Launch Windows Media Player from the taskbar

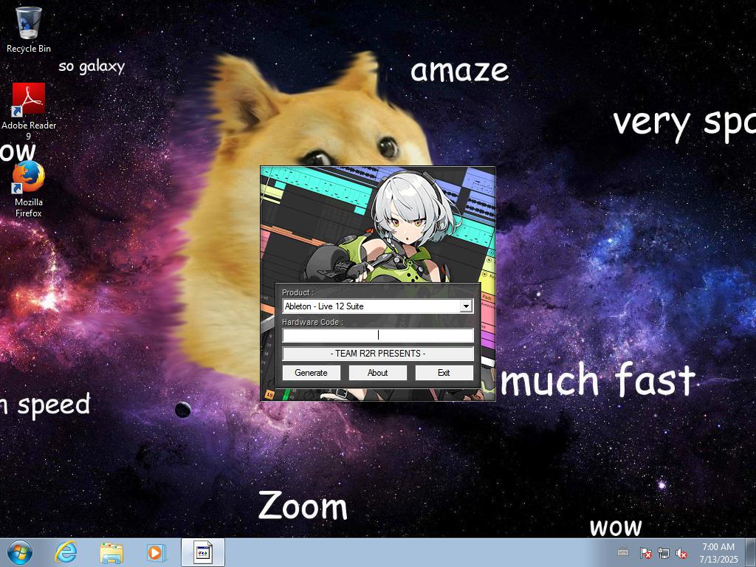click(x=156, y=552)
